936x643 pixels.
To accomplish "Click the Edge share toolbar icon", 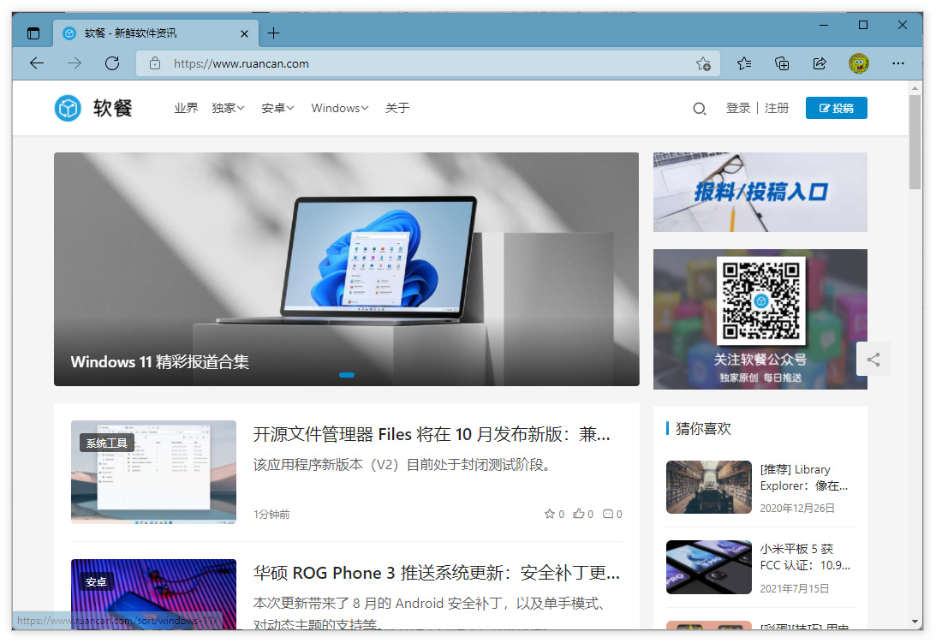I will [820, 63].
